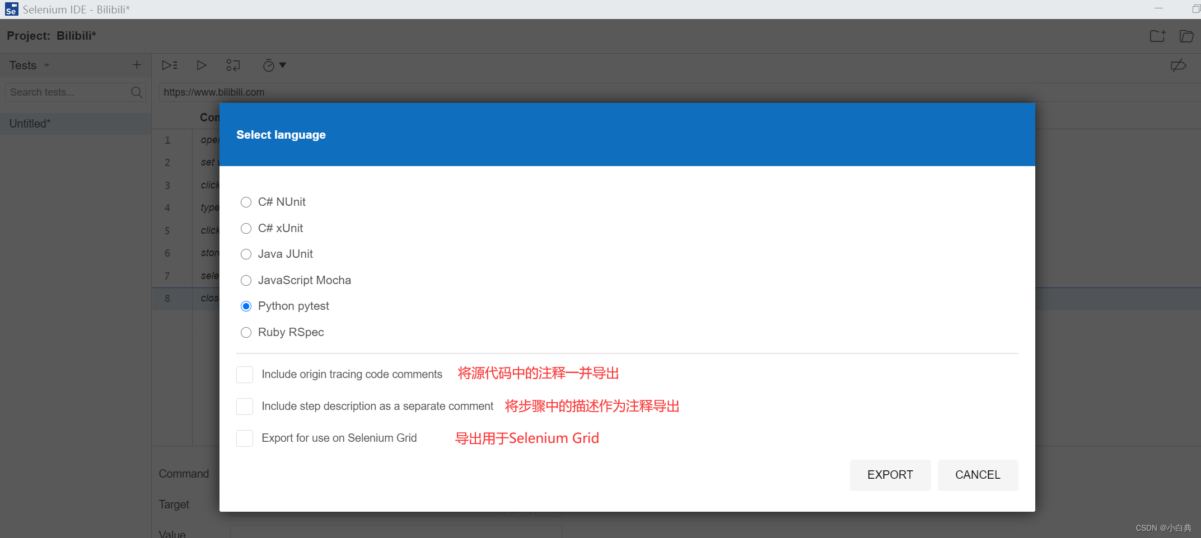Open an existing project
1201x538 pixels.
[1187, 35]
